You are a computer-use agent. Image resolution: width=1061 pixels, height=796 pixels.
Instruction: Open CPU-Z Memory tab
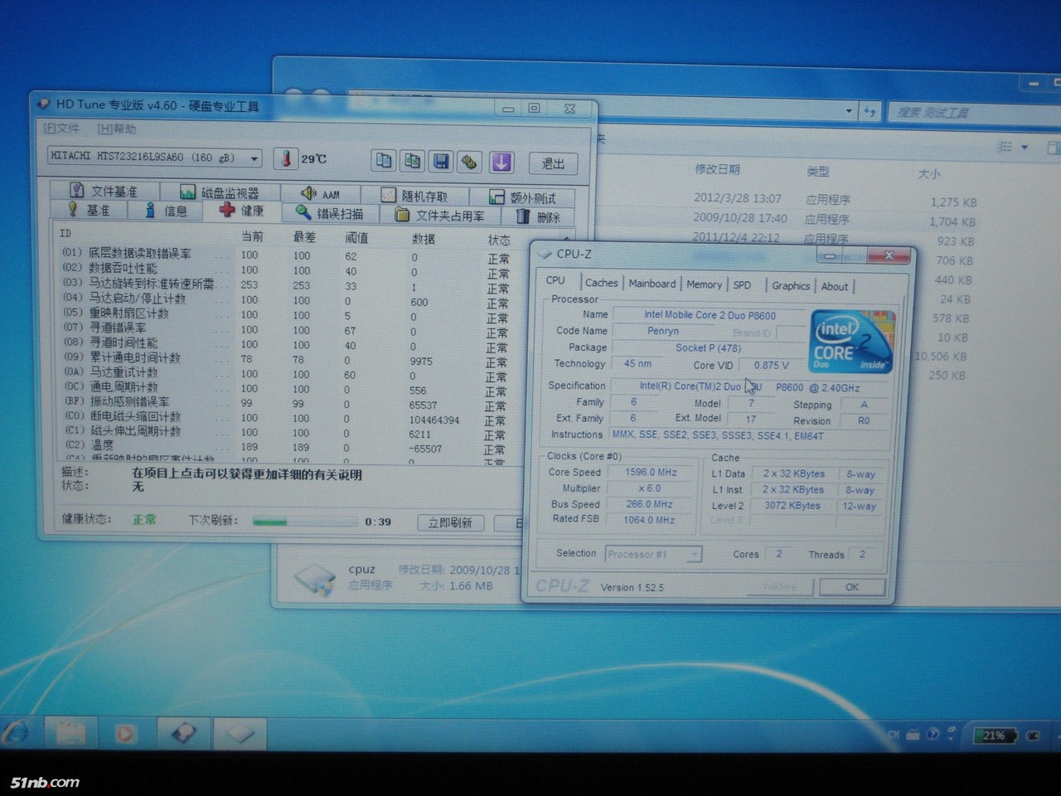click(x=704, y=284)
